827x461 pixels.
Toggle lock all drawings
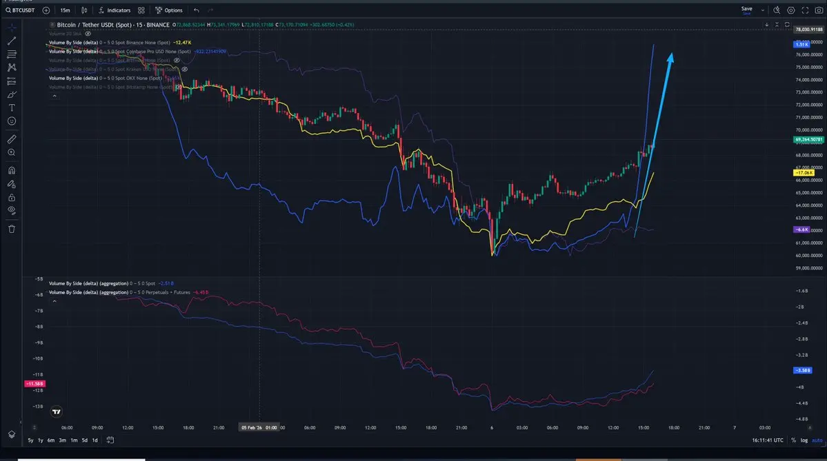tap(12, 198)
